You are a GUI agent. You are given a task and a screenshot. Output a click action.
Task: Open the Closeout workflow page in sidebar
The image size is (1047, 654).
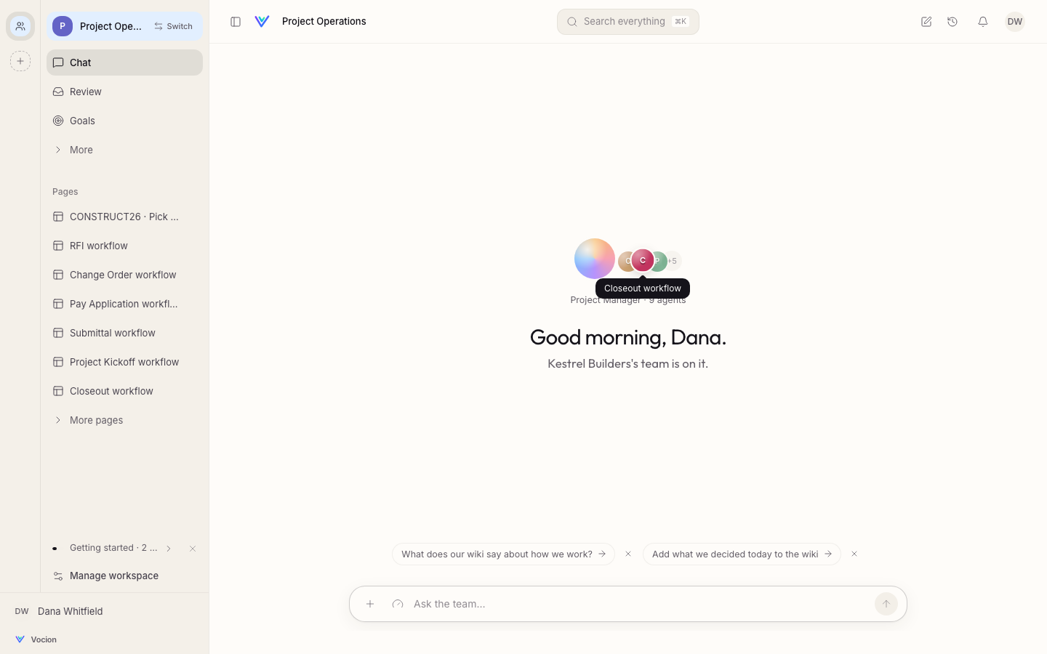coord(124,391)
